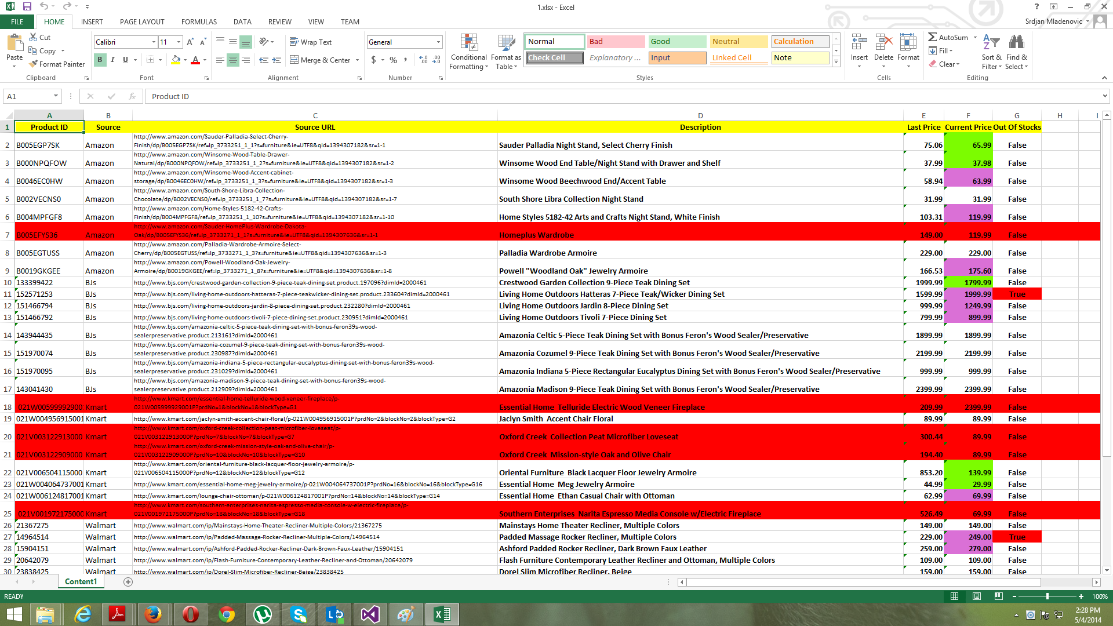Toggle Wrap Text on
The height and width of the screenshot is (626, 1113).
point(311,42)
